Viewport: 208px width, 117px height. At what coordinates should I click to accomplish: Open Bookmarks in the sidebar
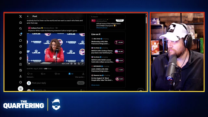20,64
